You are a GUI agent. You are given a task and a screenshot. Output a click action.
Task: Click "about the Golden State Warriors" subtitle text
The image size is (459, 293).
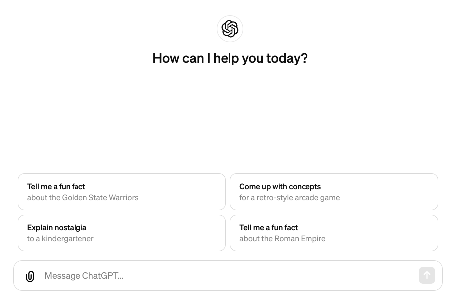pyautogui.click(x=83, y=198)
